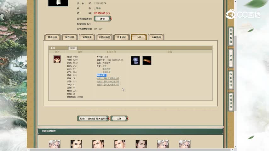Click the CC直播 logo
Screen dimensions: 269x151
click(x=243, y=14)
